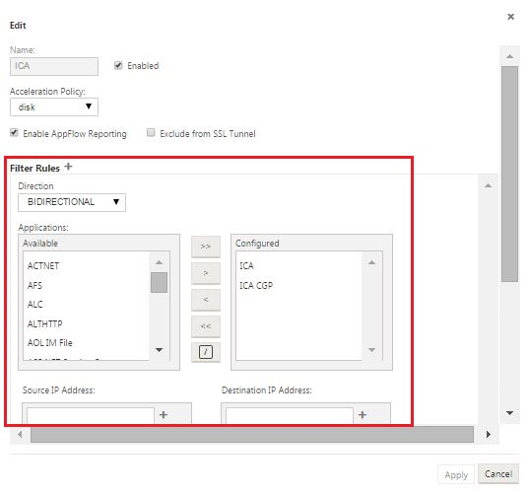Move selected application to Configured (>)

point(206,273)
